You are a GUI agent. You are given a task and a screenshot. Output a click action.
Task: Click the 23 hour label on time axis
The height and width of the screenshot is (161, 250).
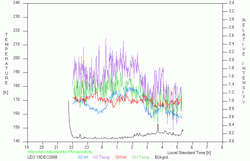tap(87, 147)
